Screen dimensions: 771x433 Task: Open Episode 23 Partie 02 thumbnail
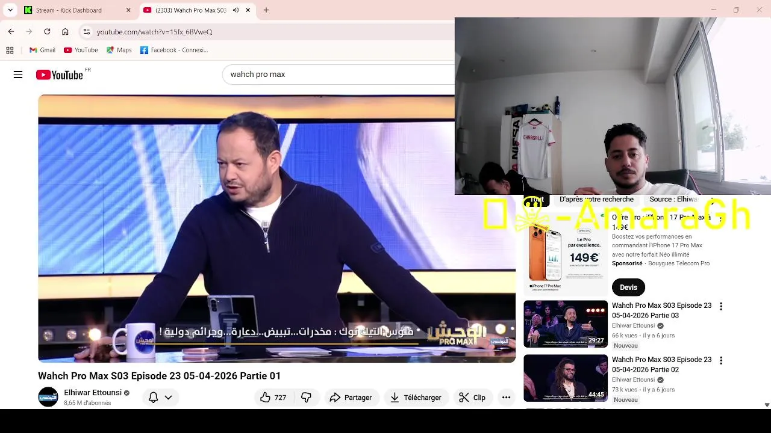[x=566, y=378]
